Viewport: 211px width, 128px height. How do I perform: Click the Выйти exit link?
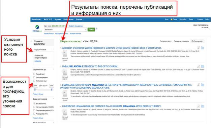(x=207, y=19)
